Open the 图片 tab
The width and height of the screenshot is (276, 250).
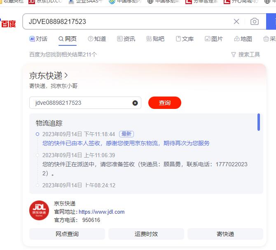pos(214,39)
